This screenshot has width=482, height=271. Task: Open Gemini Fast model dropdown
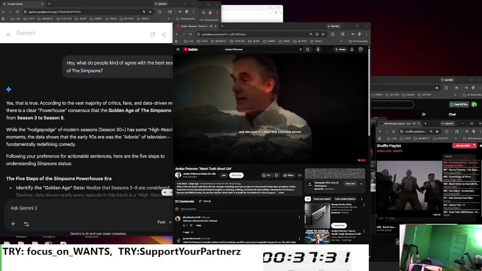coord(165,222)
